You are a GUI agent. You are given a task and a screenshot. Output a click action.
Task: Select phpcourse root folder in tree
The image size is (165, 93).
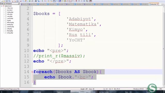(8, 6)
